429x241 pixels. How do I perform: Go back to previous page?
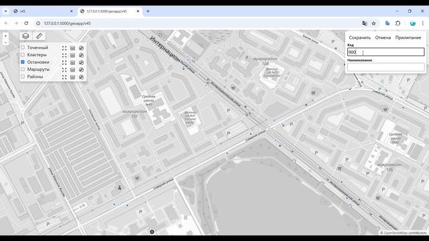[6, 23]
